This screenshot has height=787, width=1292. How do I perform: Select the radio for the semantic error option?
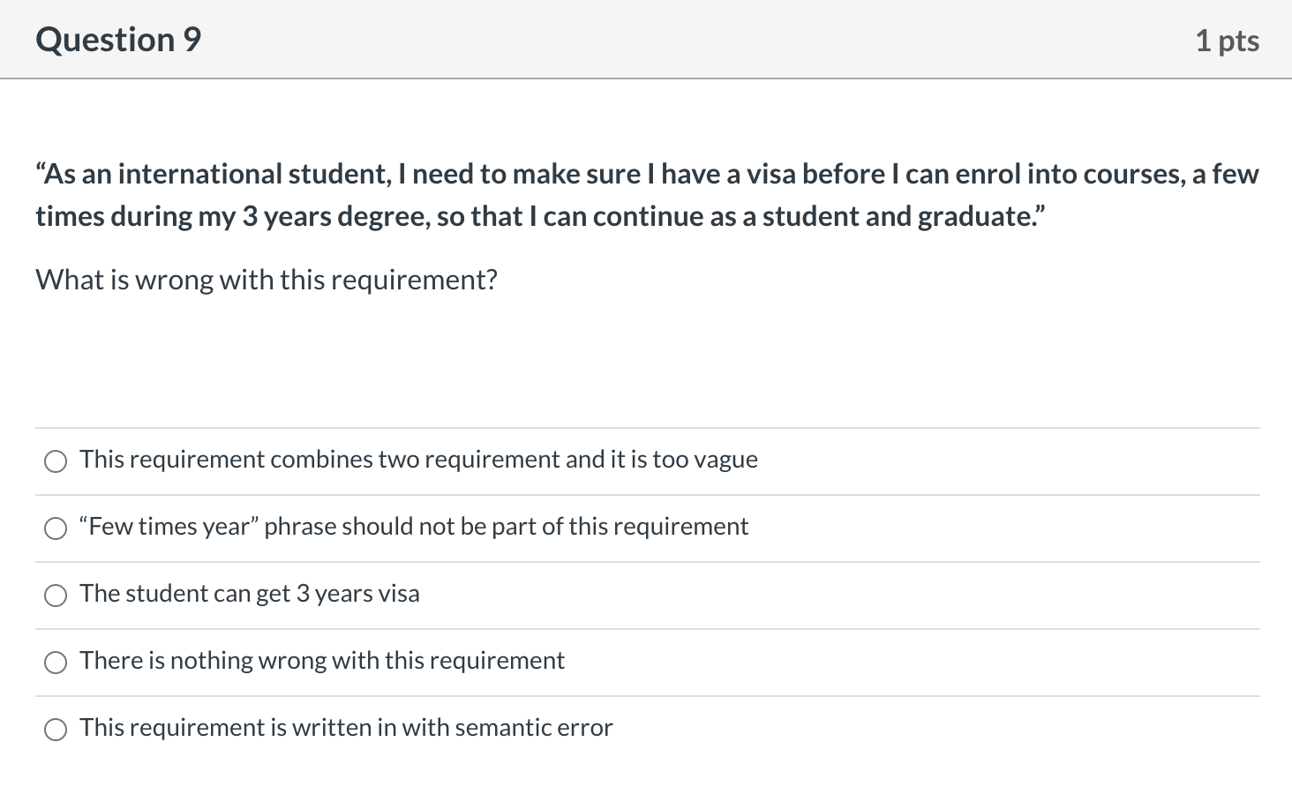pyautogui.click(x=56, y=730)
